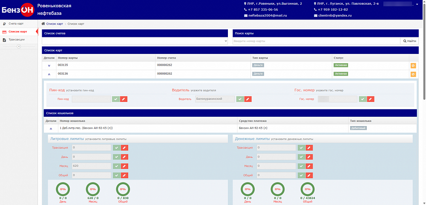Edit the litre День limit with red pencil
This screenshot has height=205, width=426.
point(124,157)
